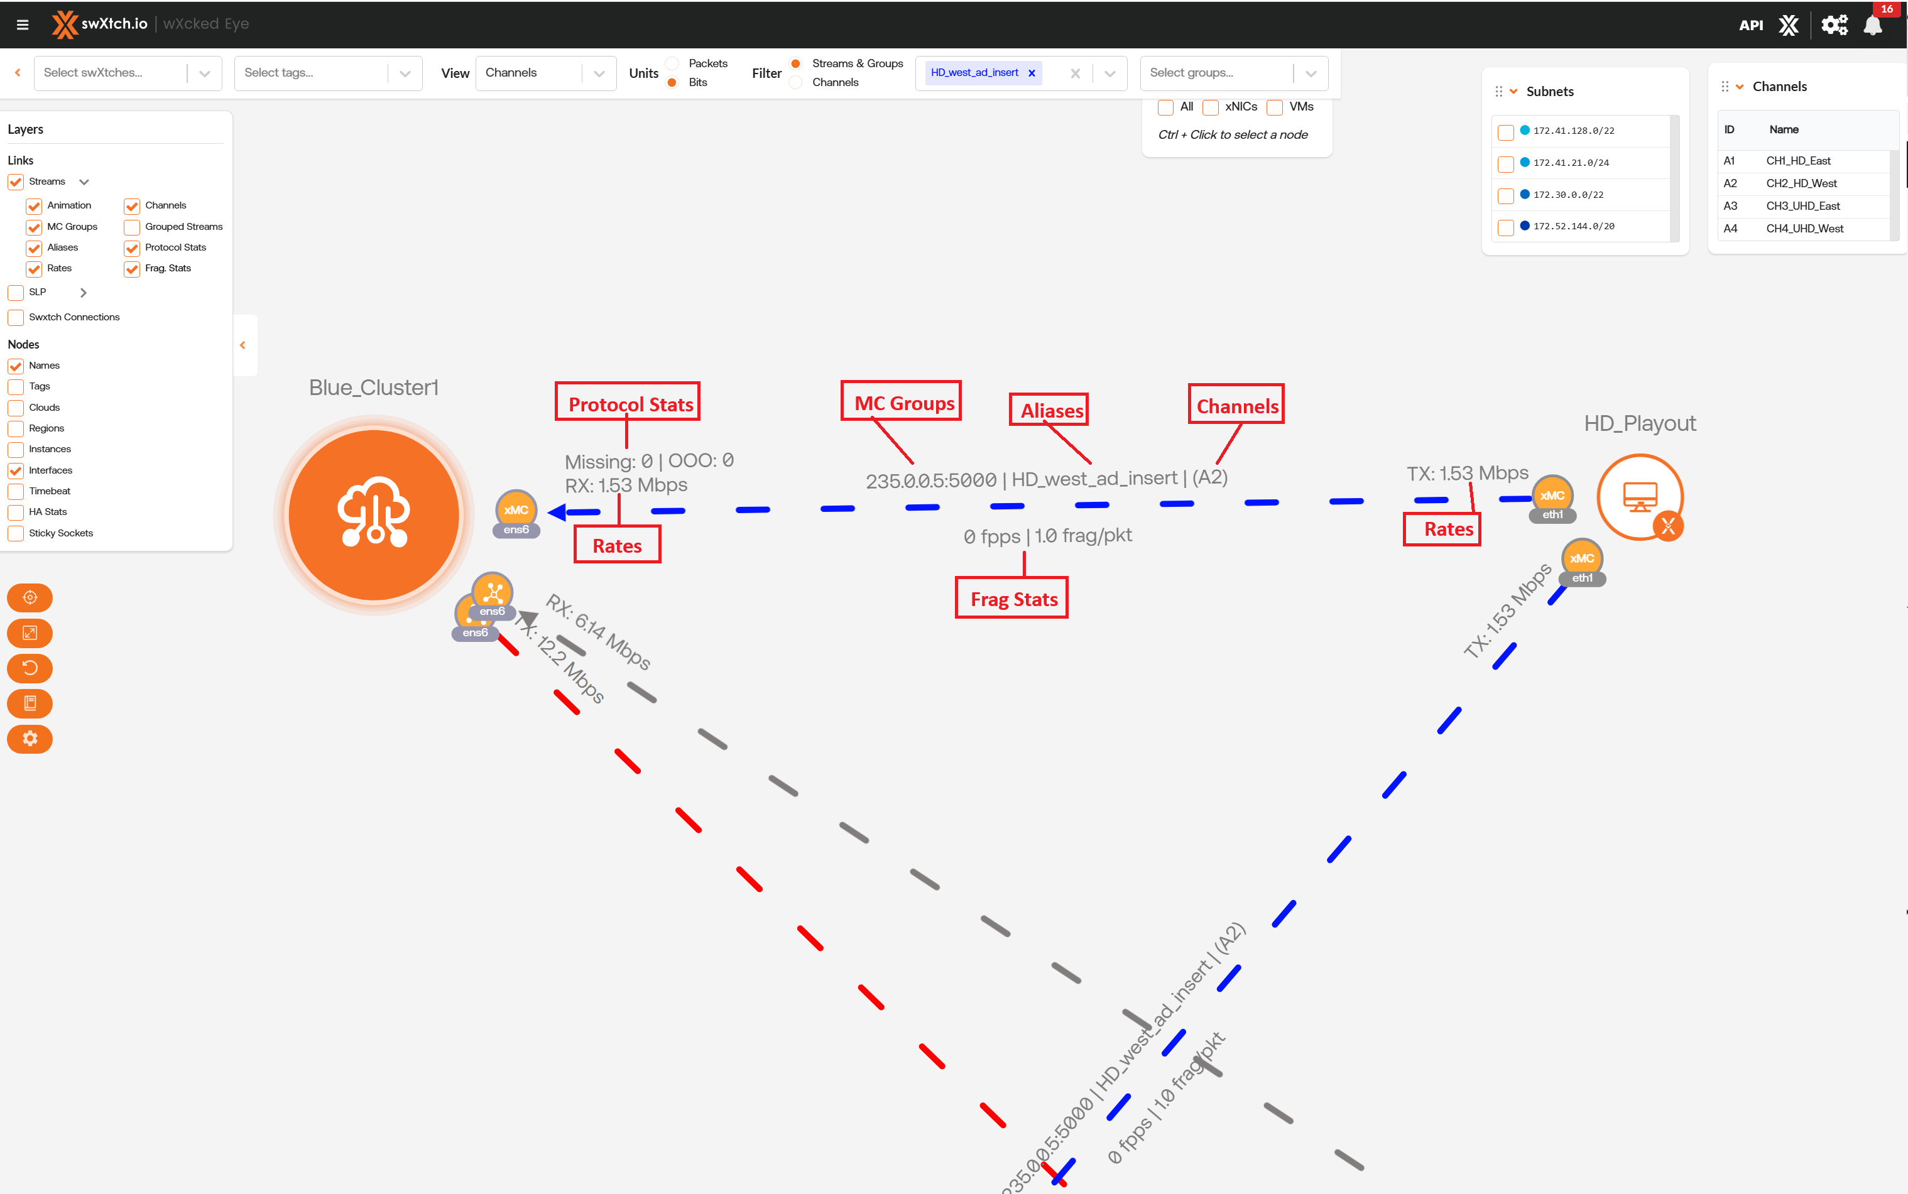Remove the HD_west_ad_insert filter tag

1032,73
